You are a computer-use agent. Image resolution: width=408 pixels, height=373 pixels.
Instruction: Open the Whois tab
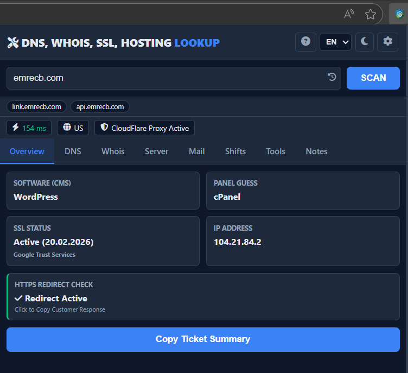click(113, 151)
